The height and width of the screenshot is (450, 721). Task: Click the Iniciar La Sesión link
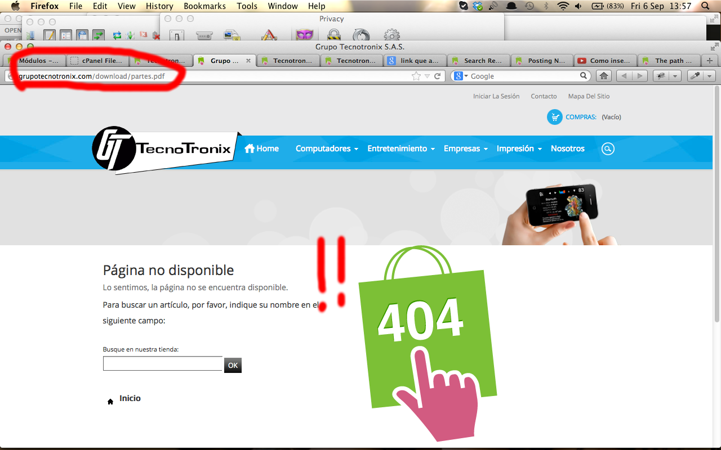click(x=496, y=96)
